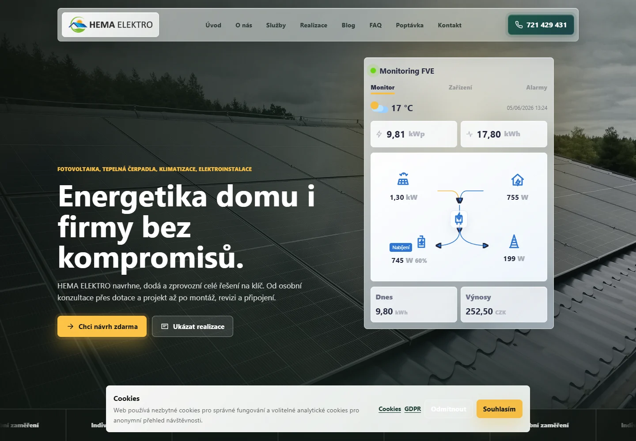Click the phone handset icon in the header
The image size is (636, 441).
pyautogui.click(x=519, y=25)
